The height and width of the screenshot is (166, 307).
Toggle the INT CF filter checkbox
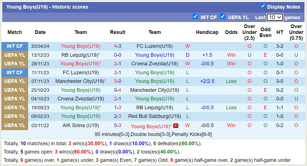click(195, 16)
